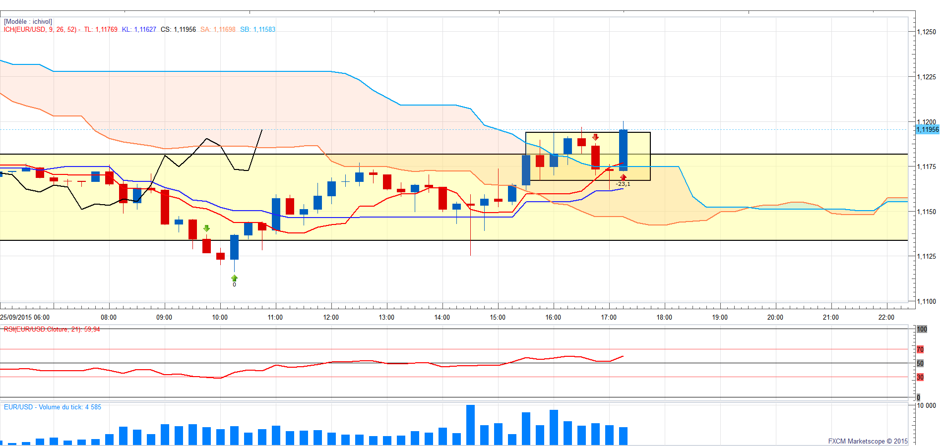Click the RSI 50 midline level tag
The height and width of the screenshot is (446, 944).
click(920, 363)
